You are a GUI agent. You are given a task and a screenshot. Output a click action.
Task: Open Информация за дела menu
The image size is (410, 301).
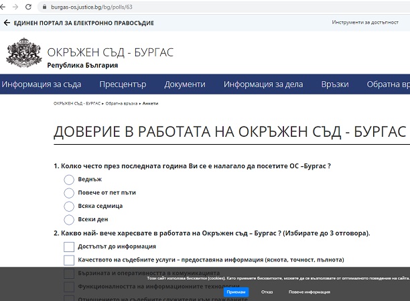tap(263, 84)
